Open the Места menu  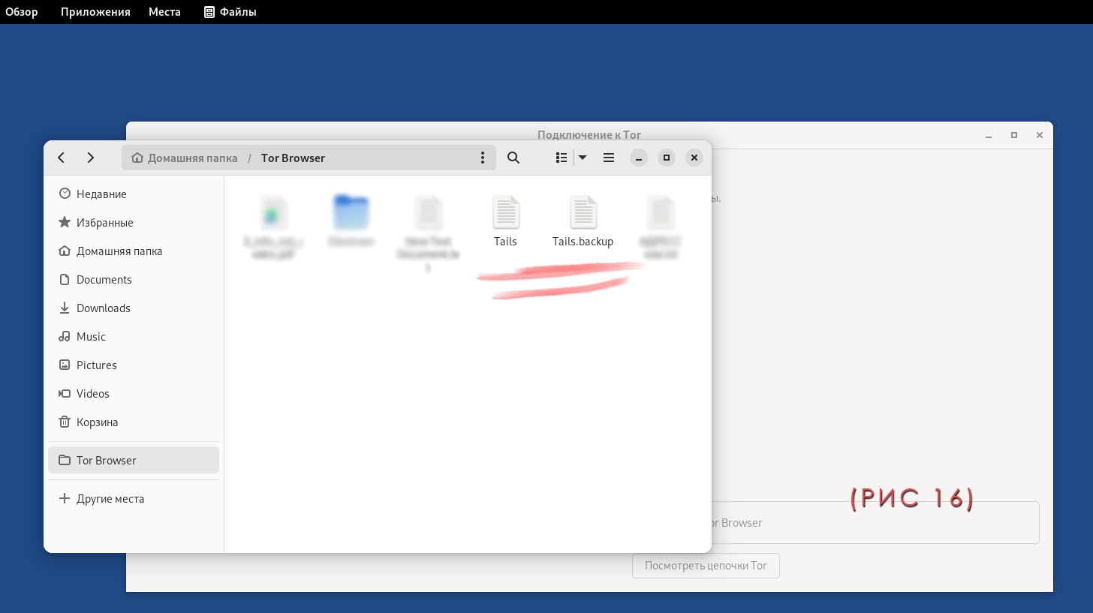[164, 12]
